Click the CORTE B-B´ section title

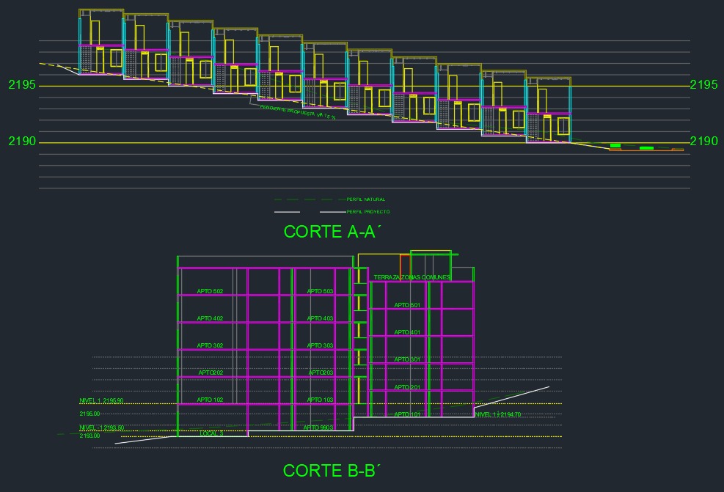(331, 471)
